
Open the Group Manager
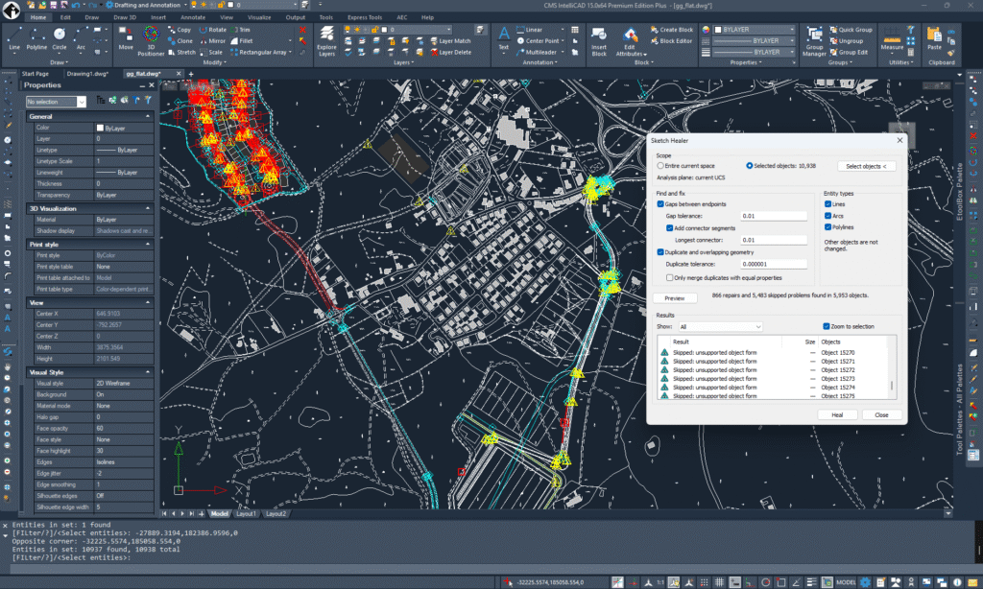click(x=814, y=41)
